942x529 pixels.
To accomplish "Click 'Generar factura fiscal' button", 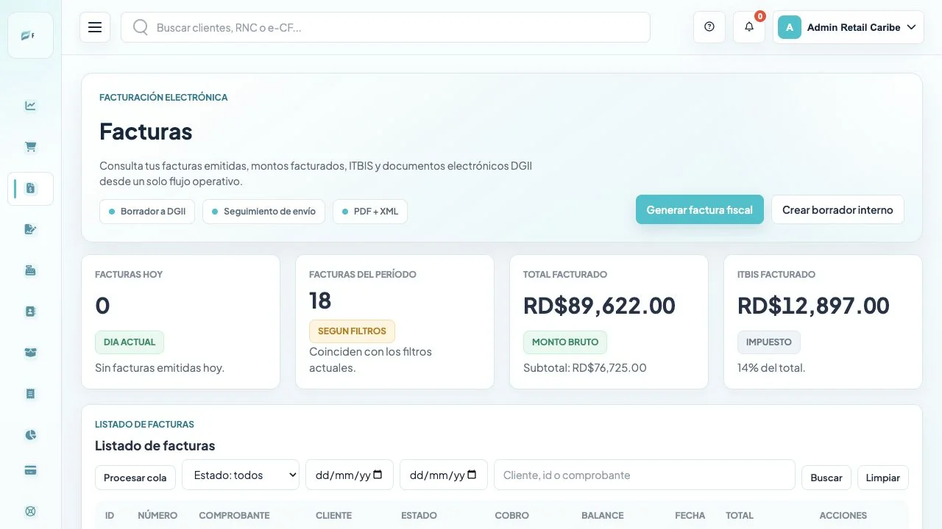I will click(x=700, y=209).
